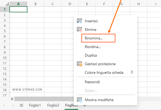Click Elimina menu entry text
Image resolution: width=161 pixels, height=110 pixels.
90,30
